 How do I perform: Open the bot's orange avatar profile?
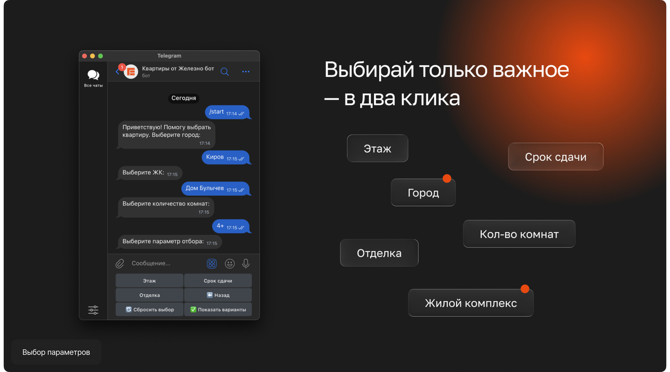pyautogui.click(x=131, y=71)
